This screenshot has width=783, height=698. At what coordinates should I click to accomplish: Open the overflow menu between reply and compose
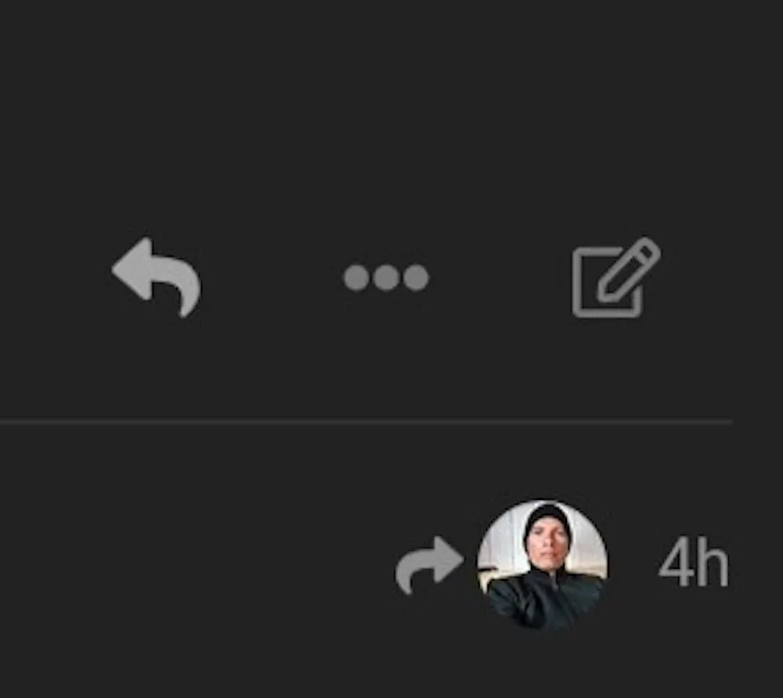pos(386,278)
